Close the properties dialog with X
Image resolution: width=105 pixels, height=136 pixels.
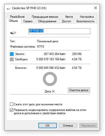click(96, 8)
